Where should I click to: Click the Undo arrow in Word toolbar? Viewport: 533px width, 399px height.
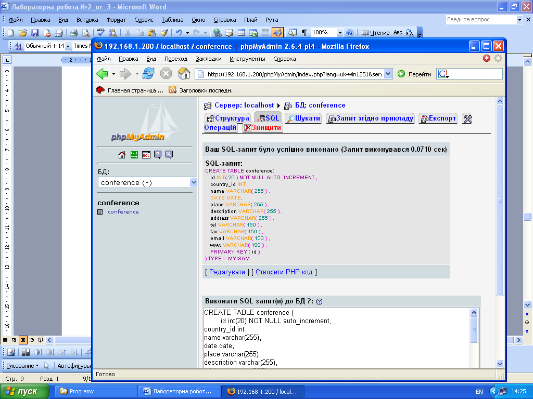pos(179,33)
